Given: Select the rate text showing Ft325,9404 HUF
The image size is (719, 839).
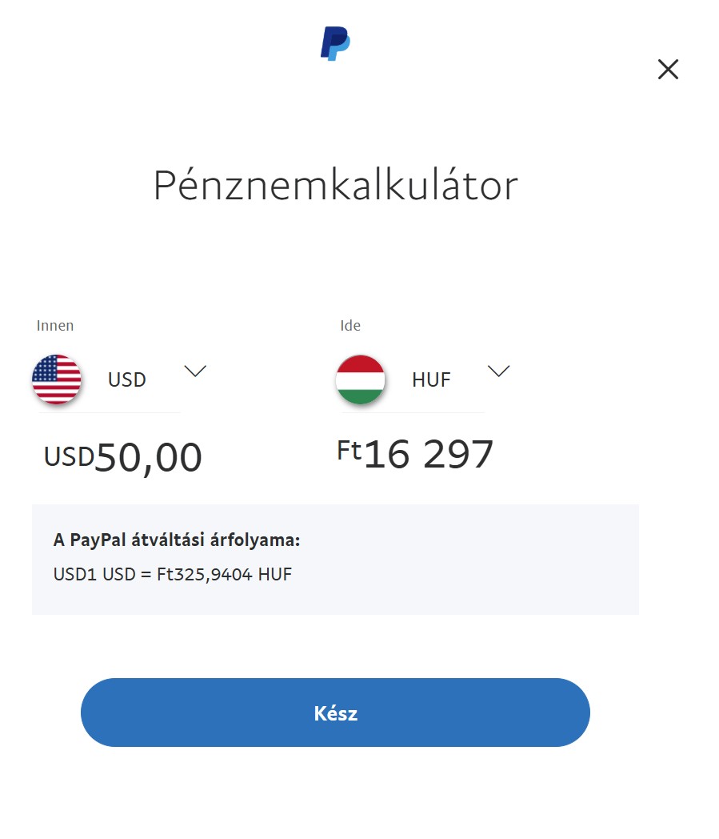Looking at the screenshot, I should [x=224, y=574].
